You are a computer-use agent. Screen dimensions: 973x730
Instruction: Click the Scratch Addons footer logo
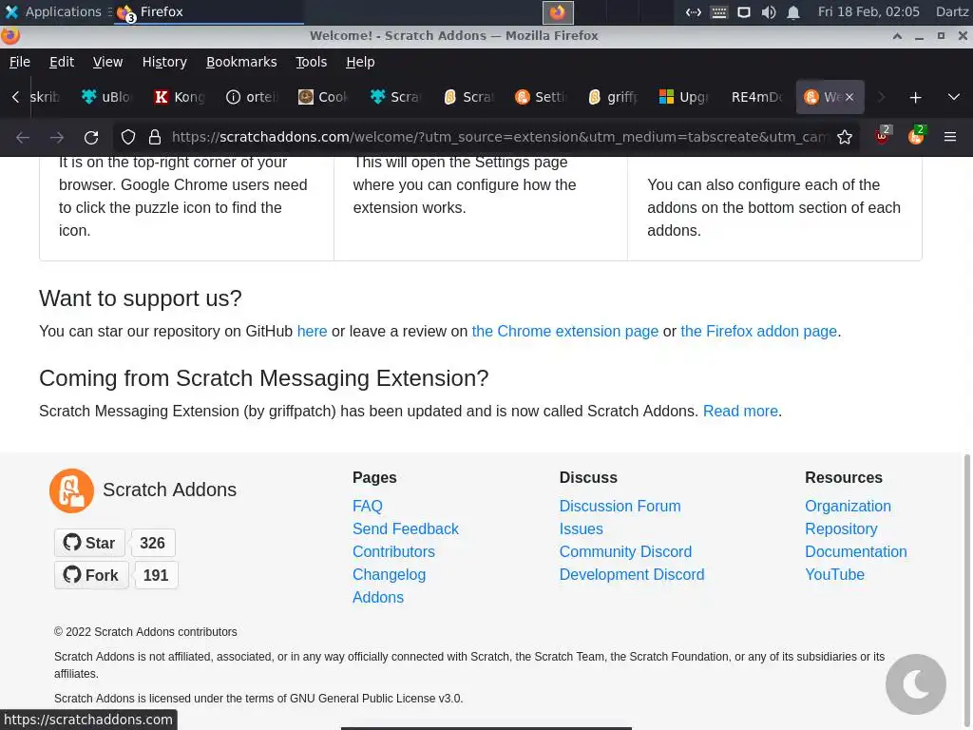point(71,490)
